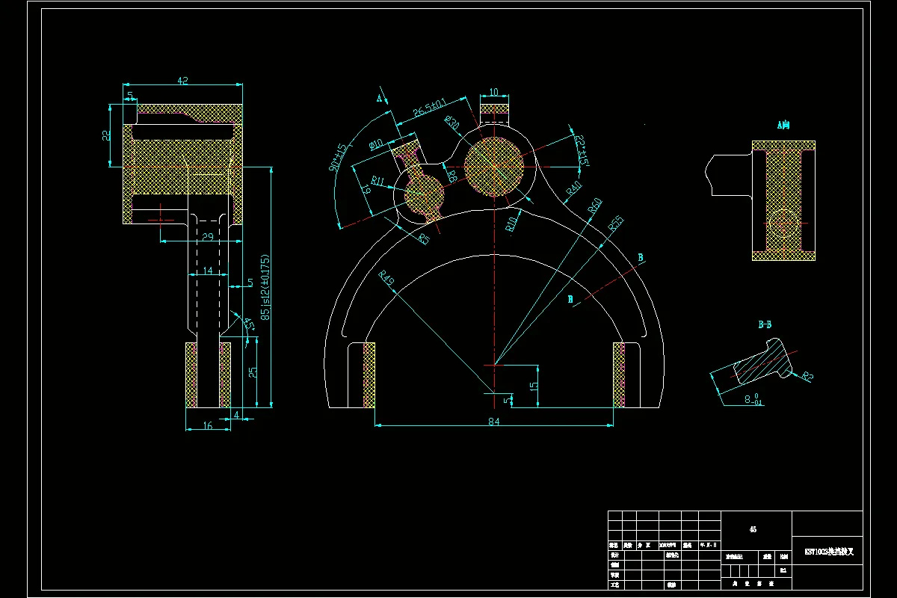Click the '26.5±0.1' dimension text

429,108
